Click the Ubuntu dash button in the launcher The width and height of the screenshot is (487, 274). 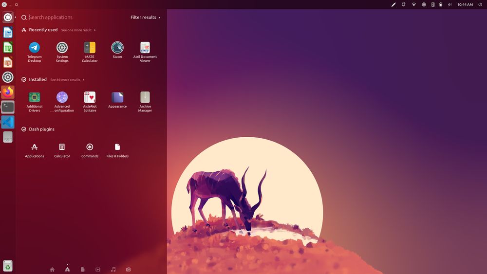pyautogui.click(x=8, y=18)
